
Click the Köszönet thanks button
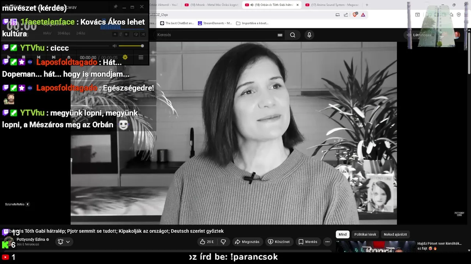(279, 242)
